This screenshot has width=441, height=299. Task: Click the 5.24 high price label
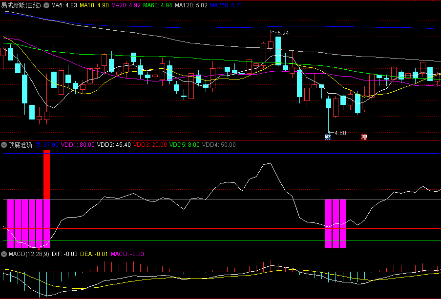pos(283,33)
